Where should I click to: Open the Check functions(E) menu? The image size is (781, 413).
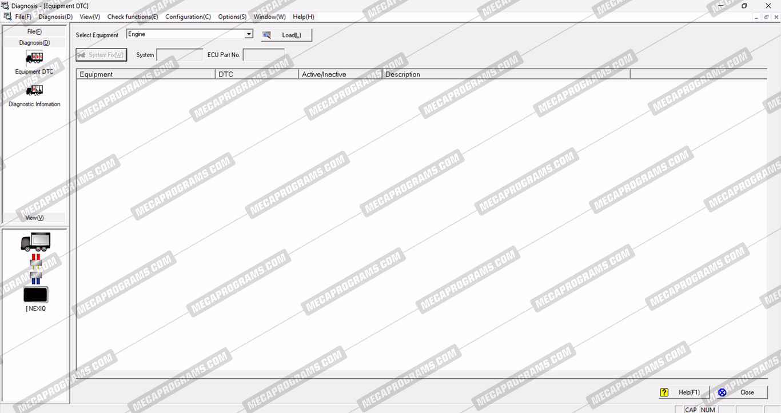point(133,17)
